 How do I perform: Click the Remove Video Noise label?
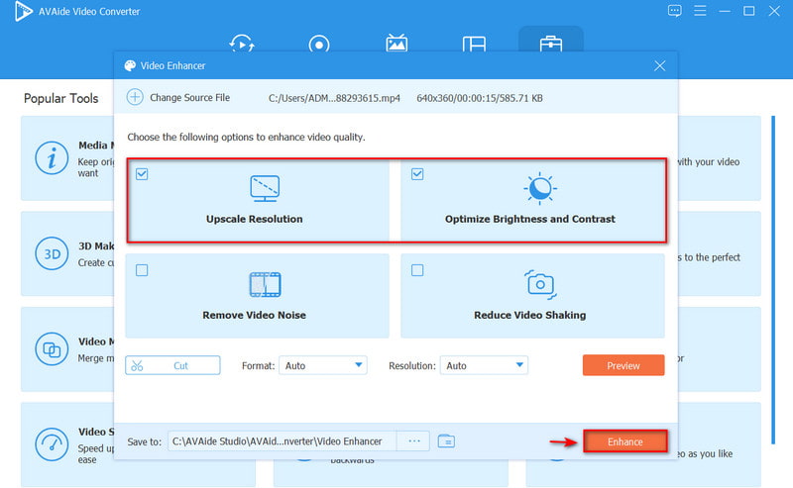point(255,315)
